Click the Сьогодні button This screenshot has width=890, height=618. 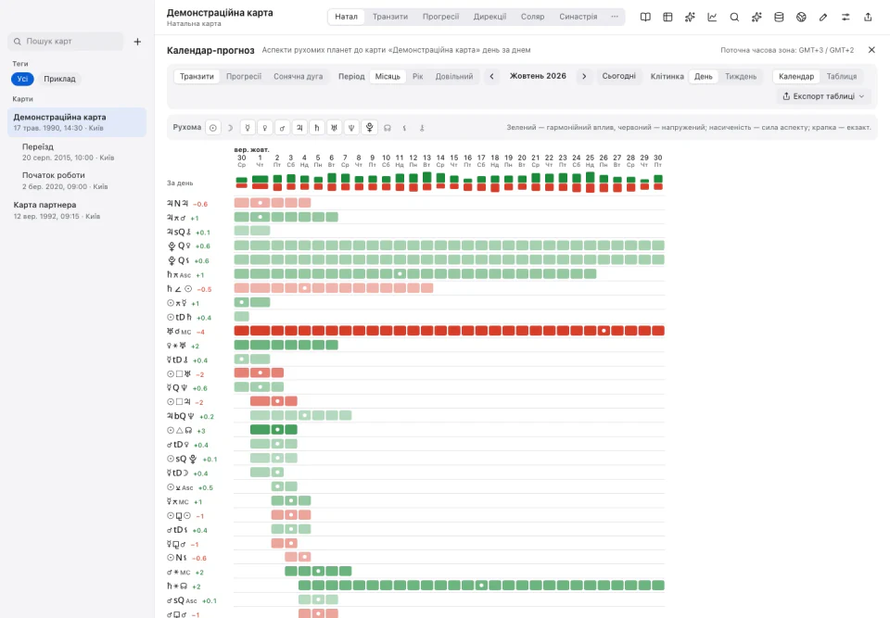tap(618, 77)
